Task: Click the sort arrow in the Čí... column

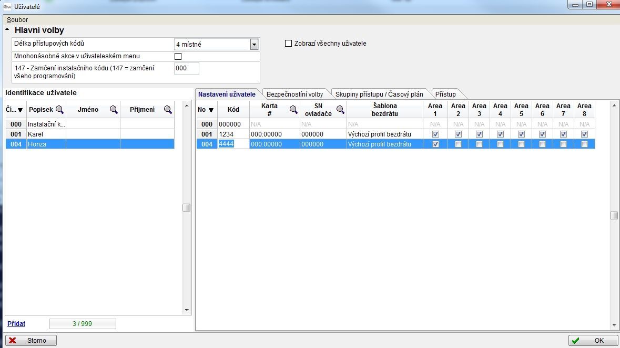Action: [x=21, y=110]
